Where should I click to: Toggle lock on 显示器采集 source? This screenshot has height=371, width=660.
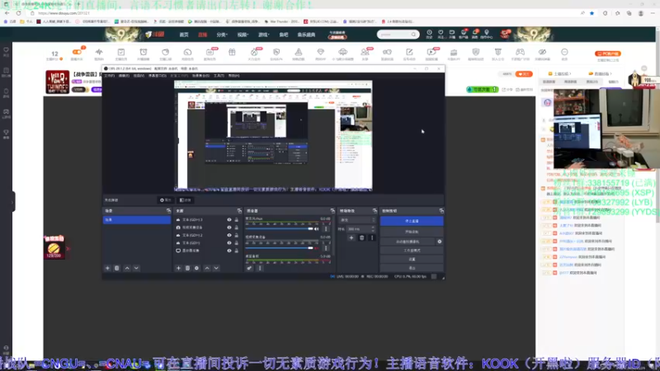click(236, 251)
